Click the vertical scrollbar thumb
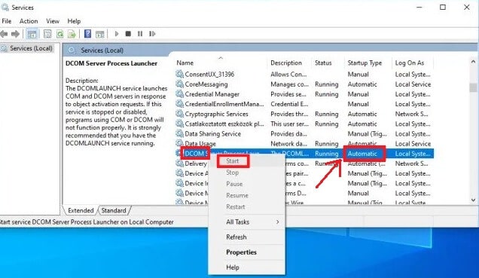This screenshot has height=278, width=479. (x=473, y=87)
